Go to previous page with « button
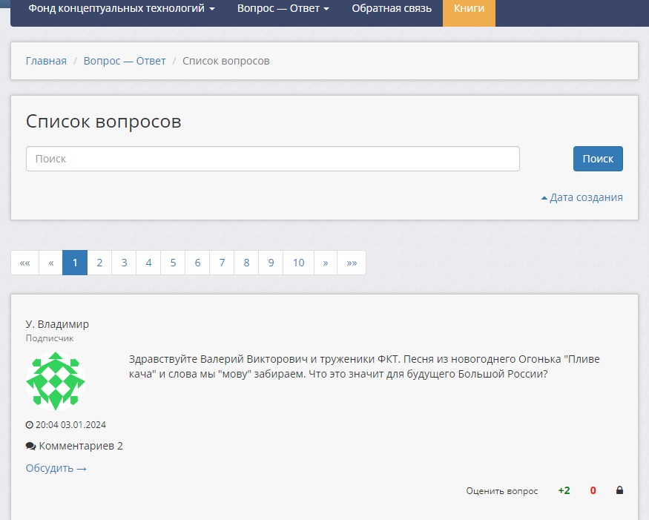Screen dimensions: 649x520 pos(51,263)
